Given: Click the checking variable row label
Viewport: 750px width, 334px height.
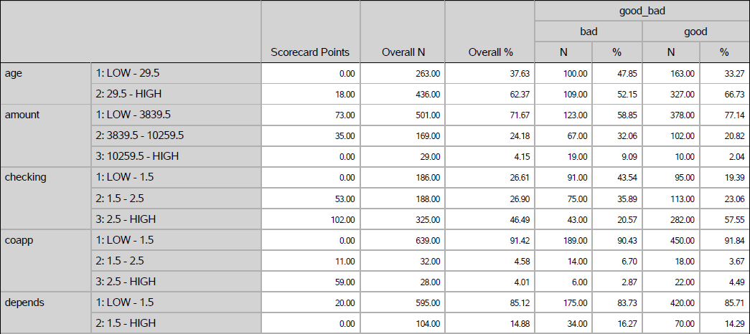Looking at the screenshot, I should [25, 177].
